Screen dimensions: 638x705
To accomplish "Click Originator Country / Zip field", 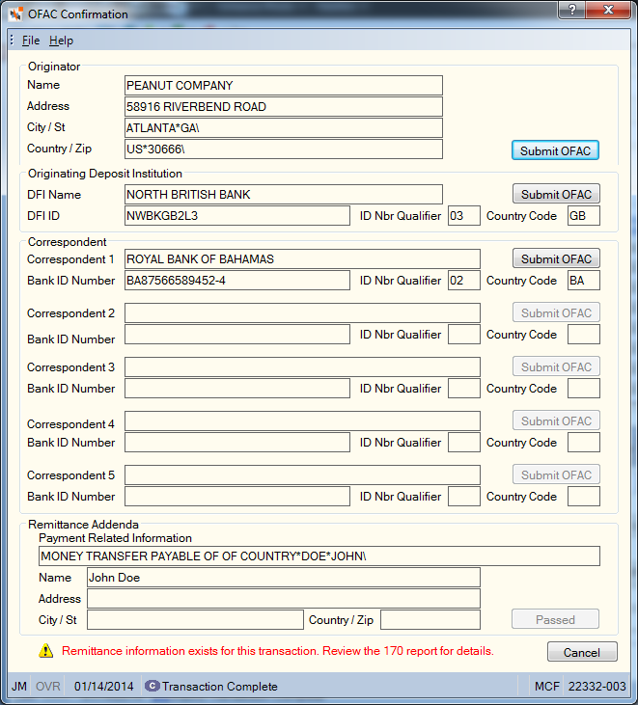I will tap(284, 149).
